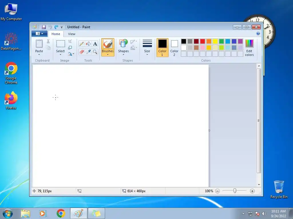Click the Save icon in quick access toolbar
Image resolution: width=293 pixels, height=219 pixels.
tap(43, 27)
